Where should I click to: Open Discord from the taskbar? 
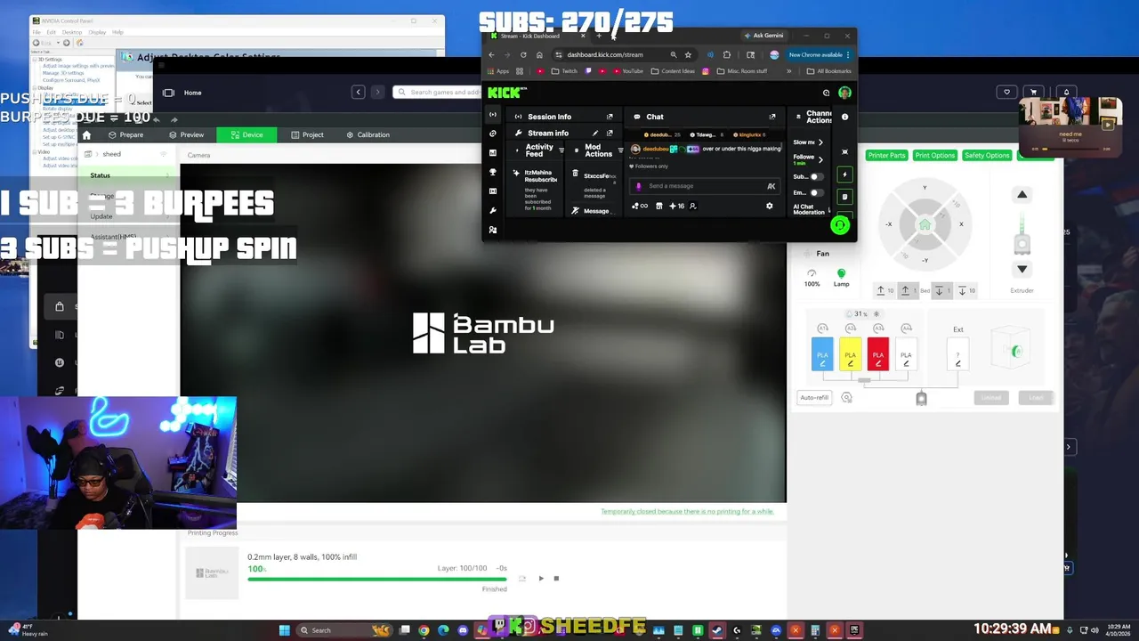click(463, 630)
